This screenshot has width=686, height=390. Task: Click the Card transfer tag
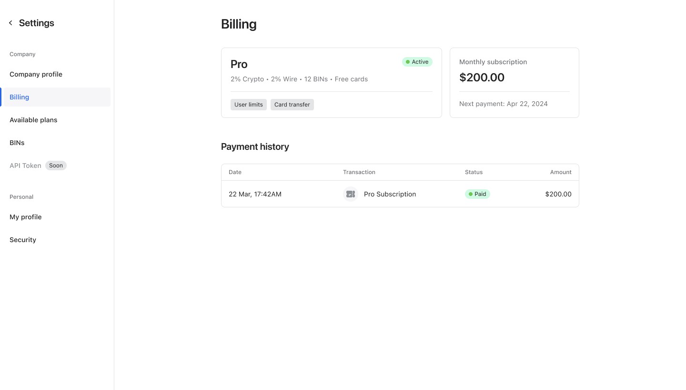pyautogui.click(x=292, y=105)
